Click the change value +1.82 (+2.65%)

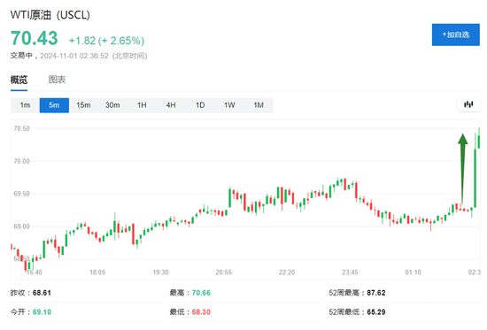[106, 41]
